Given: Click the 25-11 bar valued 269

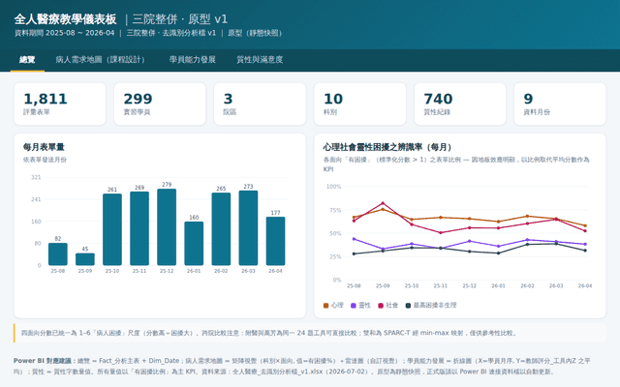Looking at the screenshot, I should coord(139,228).
